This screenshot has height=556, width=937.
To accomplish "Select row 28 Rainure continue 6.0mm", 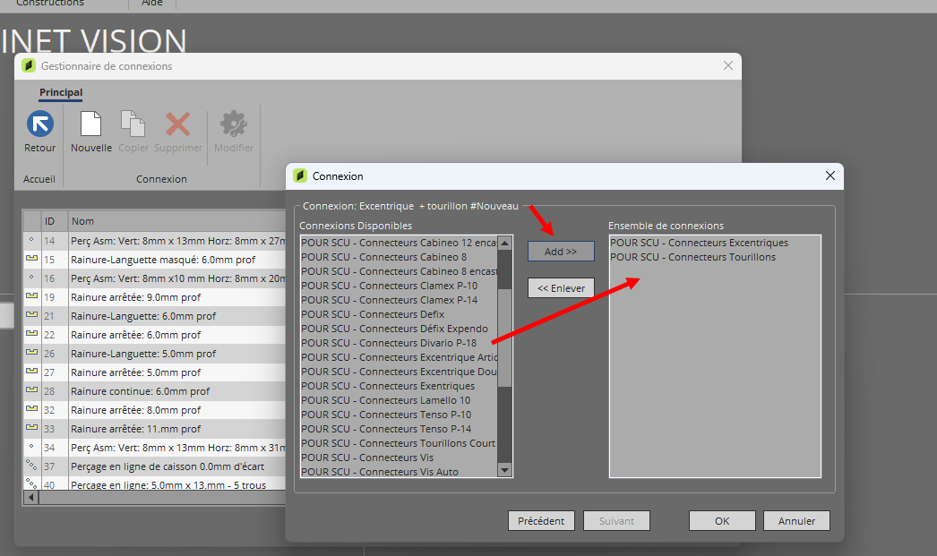I will point(154,391).
